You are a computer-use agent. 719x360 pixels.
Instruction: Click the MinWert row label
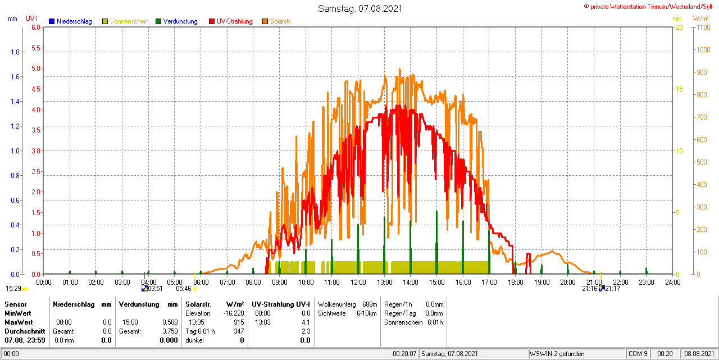click(x=18, y=313)
